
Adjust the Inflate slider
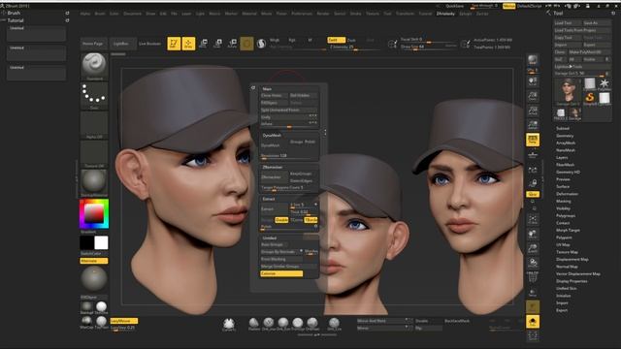[289, 124]
